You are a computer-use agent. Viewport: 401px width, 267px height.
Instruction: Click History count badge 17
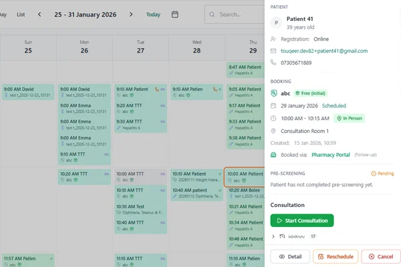point(313,236)
